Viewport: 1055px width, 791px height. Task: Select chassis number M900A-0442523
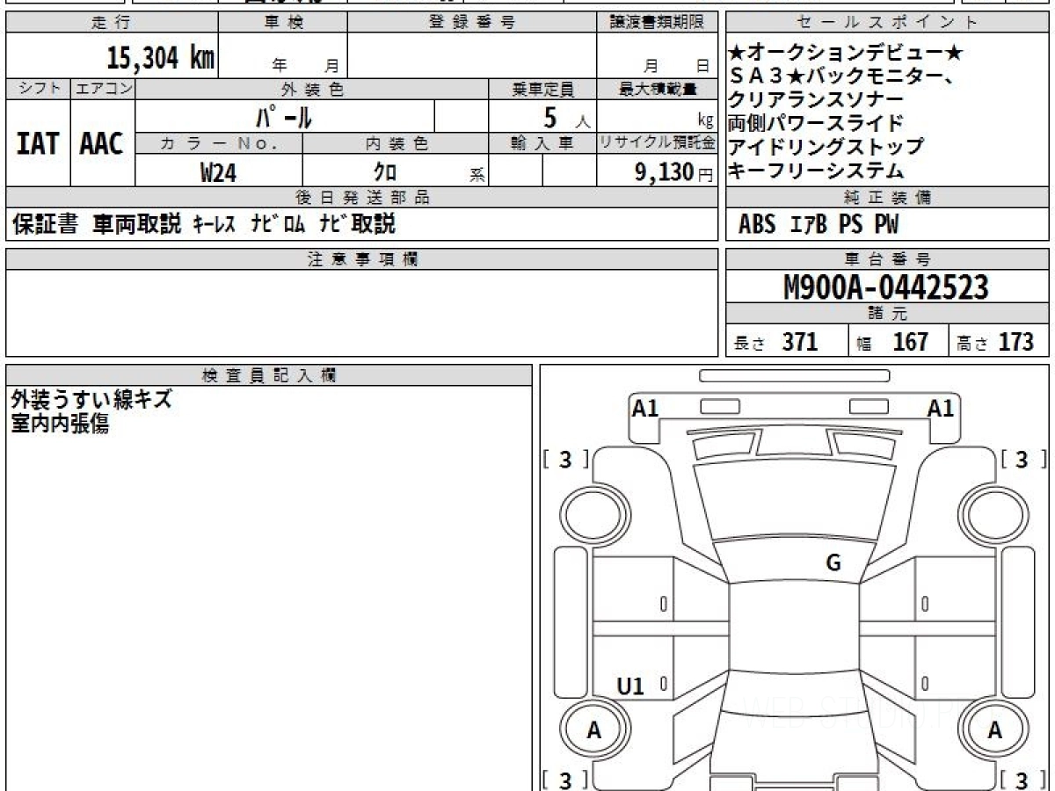[x=886, y=287]
